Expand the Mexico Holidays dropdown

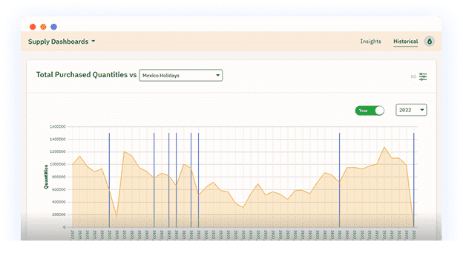pyautogui.click(x=181, y=75)
